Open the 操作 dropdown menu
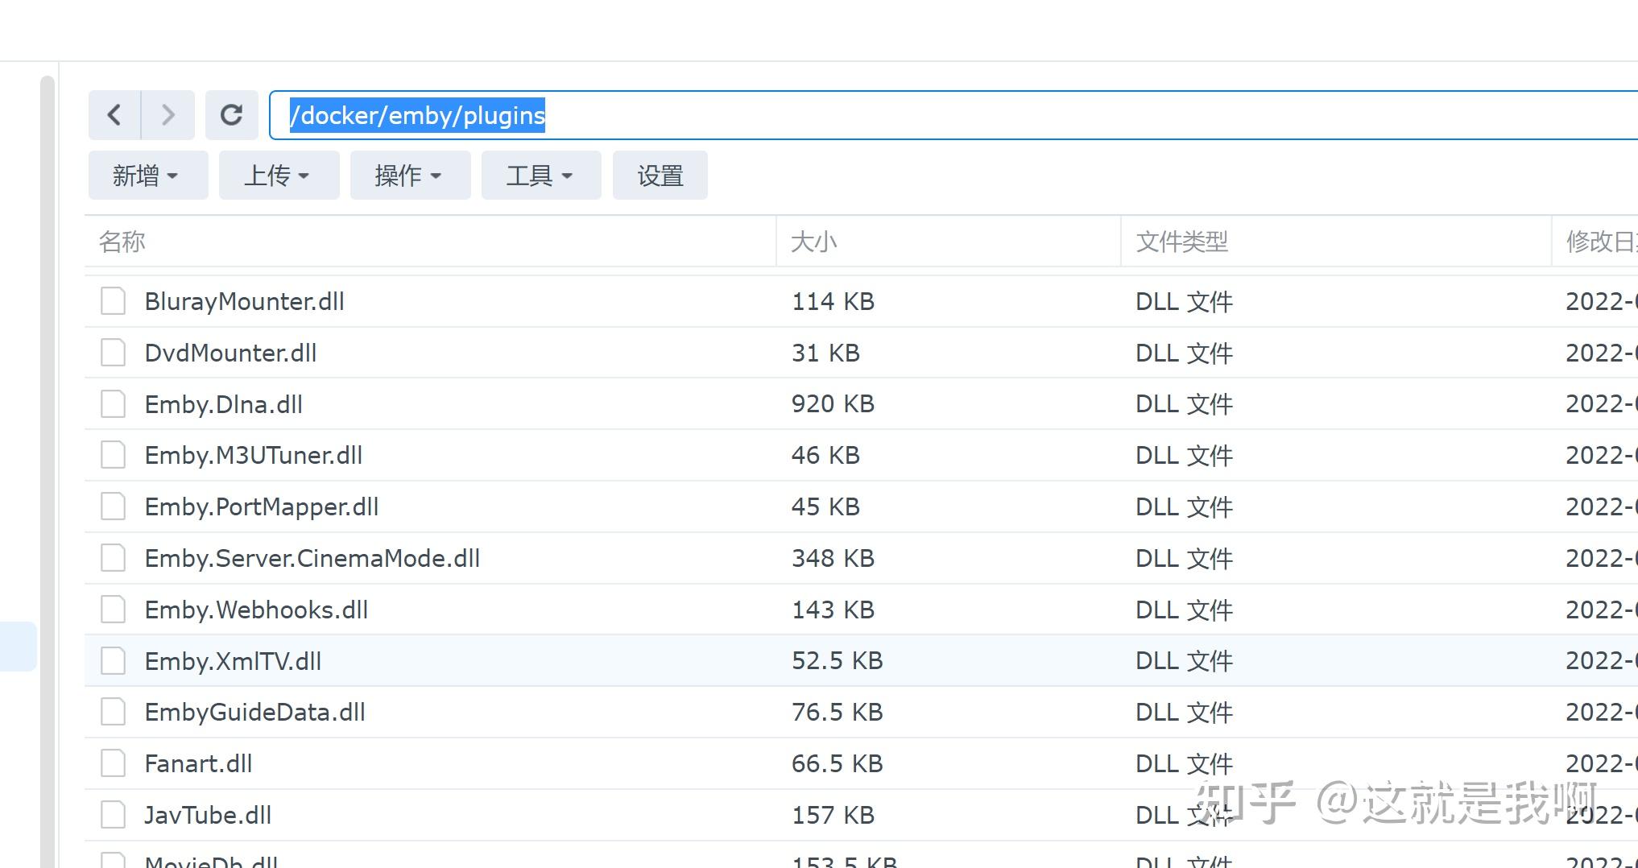The height and width of the screenshot is (868, 1638). pos(410,175)
